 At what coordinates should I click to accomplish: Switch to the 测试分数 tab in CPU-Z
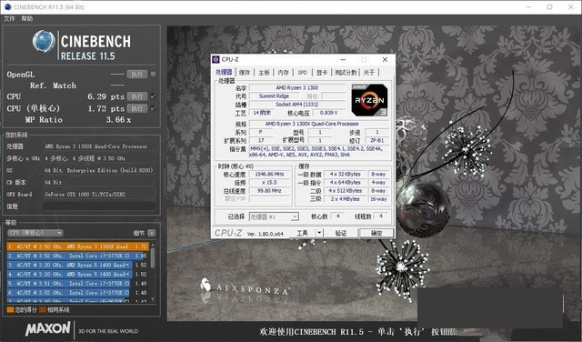click(346, 73)
